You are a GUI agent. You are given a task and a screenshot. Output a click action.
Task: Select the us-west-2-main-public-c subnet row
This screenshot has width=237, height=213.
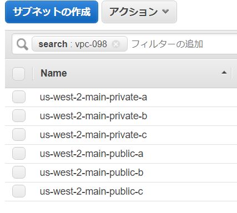[121, 191]
